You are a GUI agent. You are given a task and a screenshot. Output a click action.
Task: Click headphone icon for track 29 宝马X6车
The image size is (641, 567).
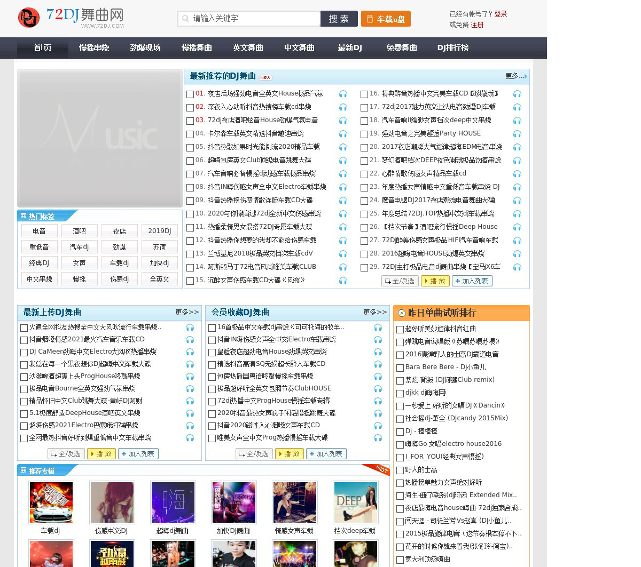tap(517, 267)
